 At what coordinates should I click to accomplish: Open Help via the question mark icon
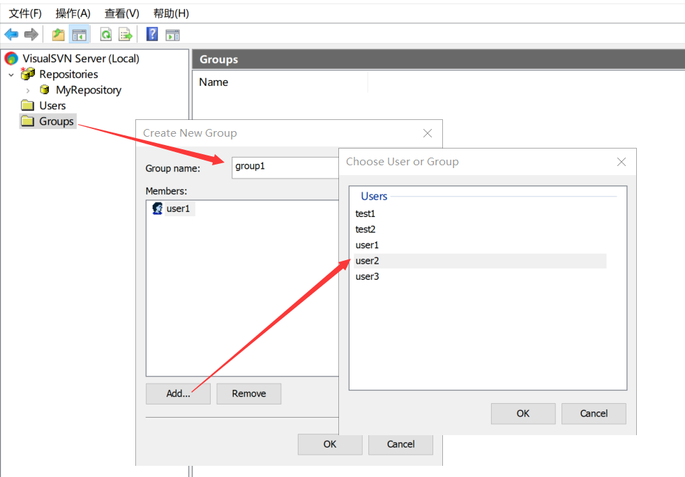pyautogui.click(x=152, y=34)
